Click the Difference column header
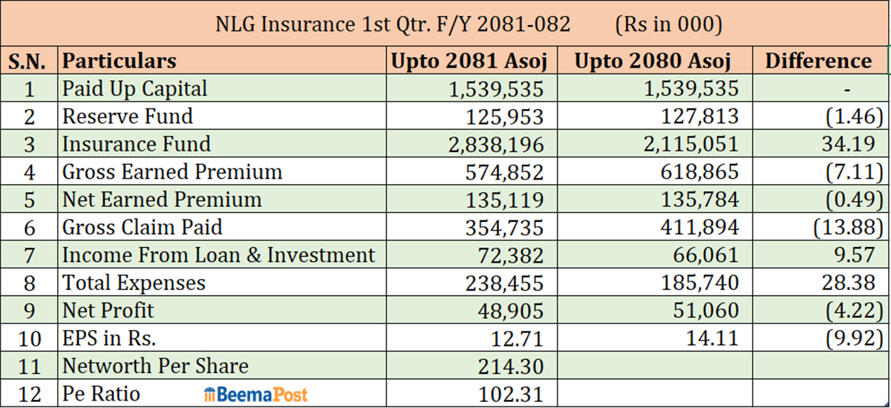 click(818, 61)
